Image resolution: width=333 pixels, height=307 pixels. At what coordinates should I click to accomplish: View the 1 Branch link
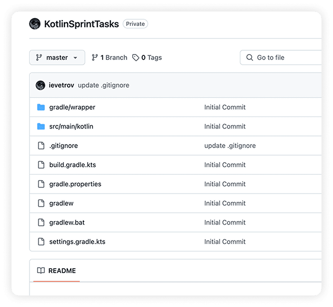pos(109,58)
